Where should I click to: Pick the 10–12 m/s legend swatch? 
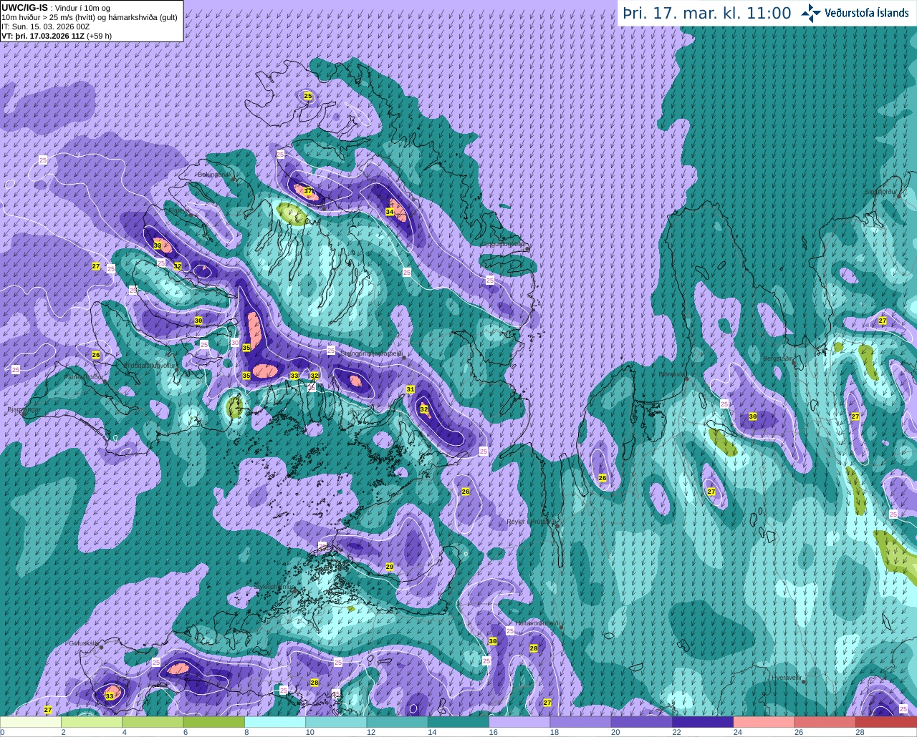pyautogui.click(x=336, y=722)
